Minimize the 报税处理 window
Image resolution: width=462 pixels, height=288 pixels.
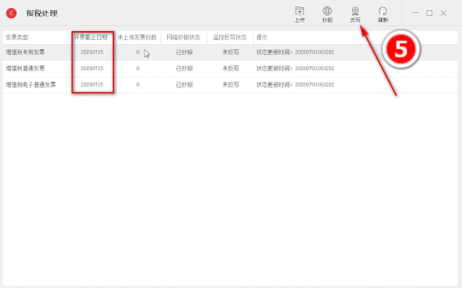(416, 13)
